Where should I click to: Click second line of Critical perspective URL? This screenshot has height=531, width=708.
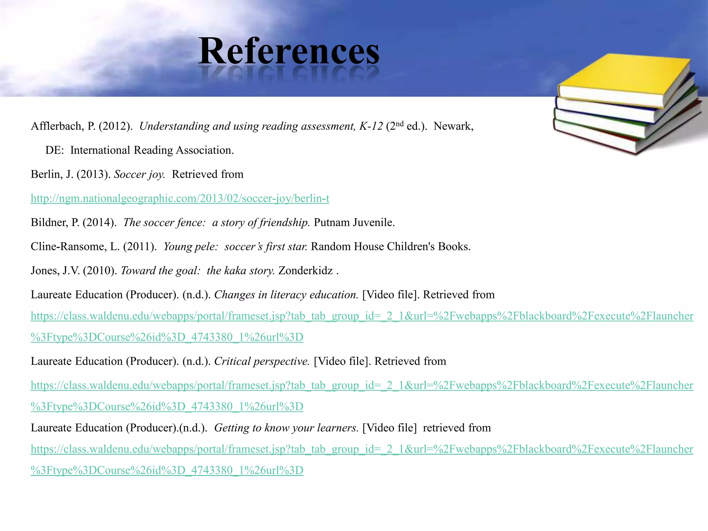click(167, 407)
